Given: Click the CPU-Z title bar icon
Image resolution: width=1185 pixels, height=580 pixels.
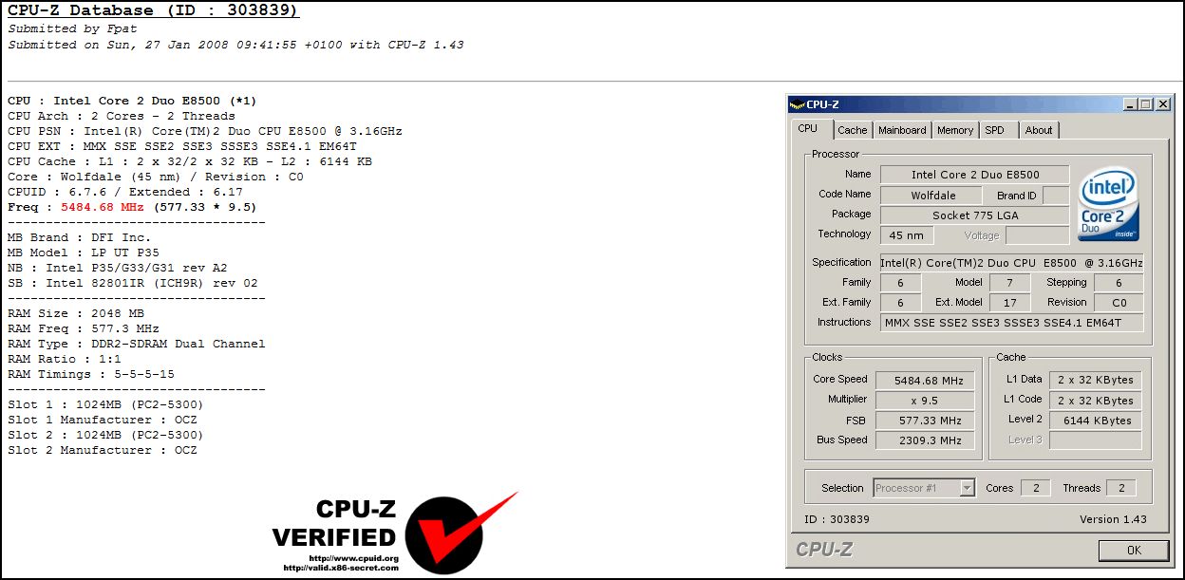Looking at the screenshot, I should (x=798, y=104).
